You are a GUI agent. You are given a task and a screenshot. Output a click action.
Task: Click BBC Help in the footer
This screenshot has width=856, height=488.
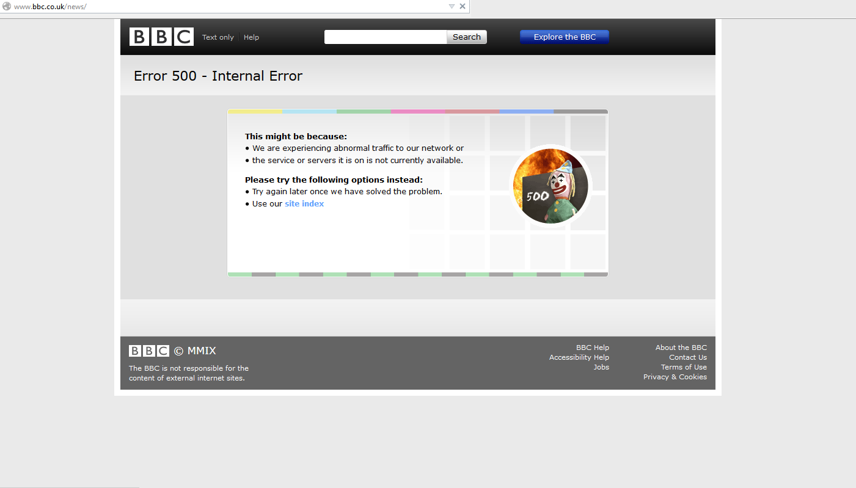(x=593, y=347)
